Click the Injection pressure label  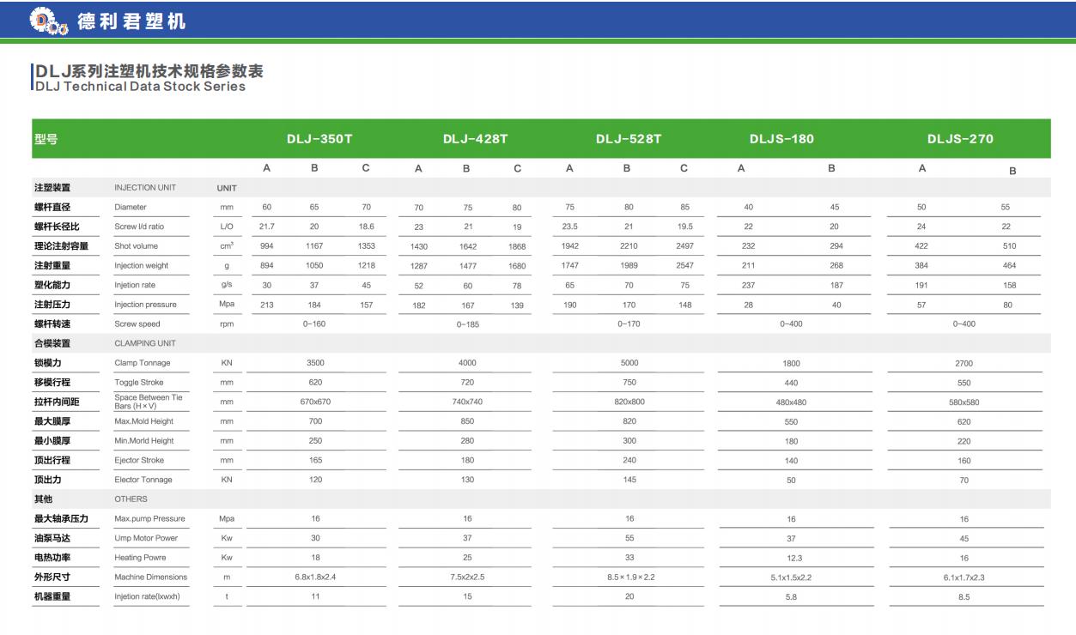pos(145,305)
